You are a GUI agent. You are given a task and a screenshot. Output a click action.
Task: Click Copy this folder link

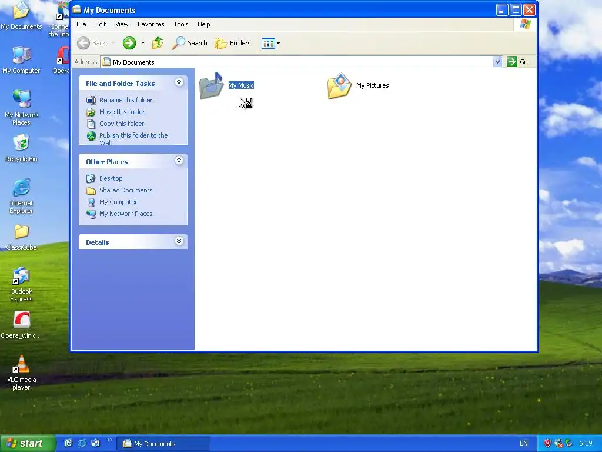pos(122,124)
